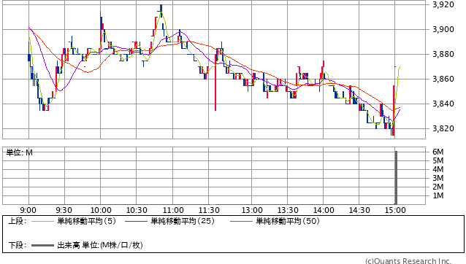Click the gray 出来高 legend line
The width and height of the screenshot is (466, 264).
coord(43,246)
